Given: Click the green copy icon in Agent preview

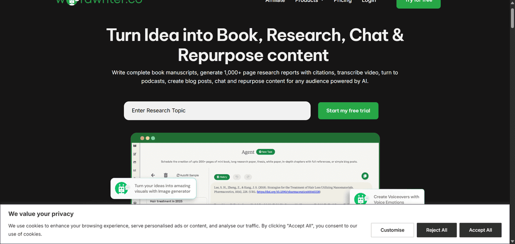Looking at the screenshot, I should pos(365,176).
